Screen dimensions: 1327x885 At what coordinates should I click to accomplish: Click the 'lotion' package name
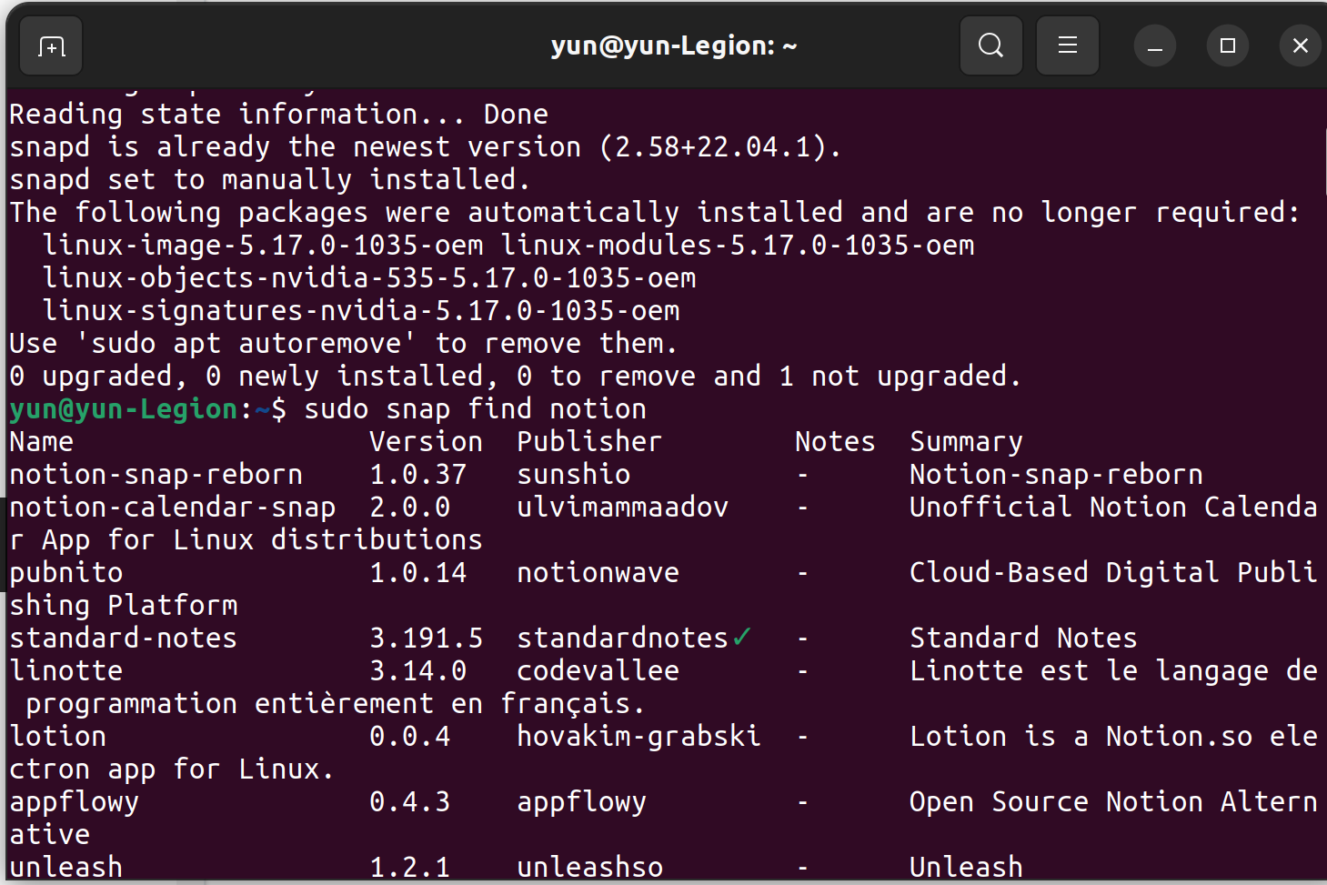[x=58, y=737]
